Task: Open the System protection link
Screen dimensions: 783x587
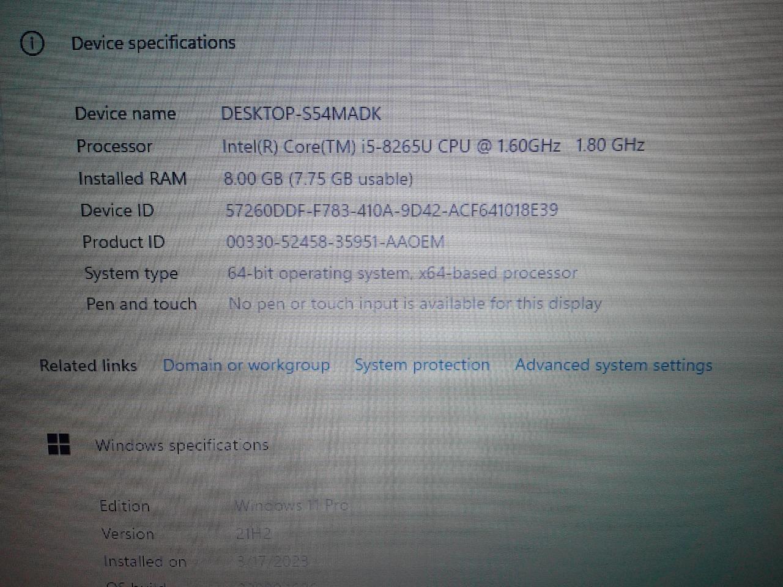Action: tap(422, 365)
